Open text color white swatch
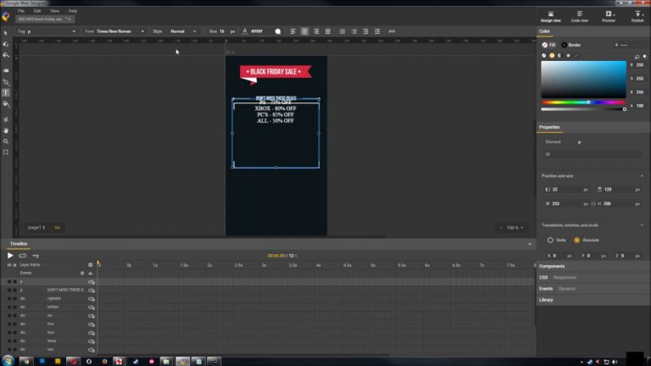Image resolution: width=651 pixels, height=366 pixels. coord(278,31)
